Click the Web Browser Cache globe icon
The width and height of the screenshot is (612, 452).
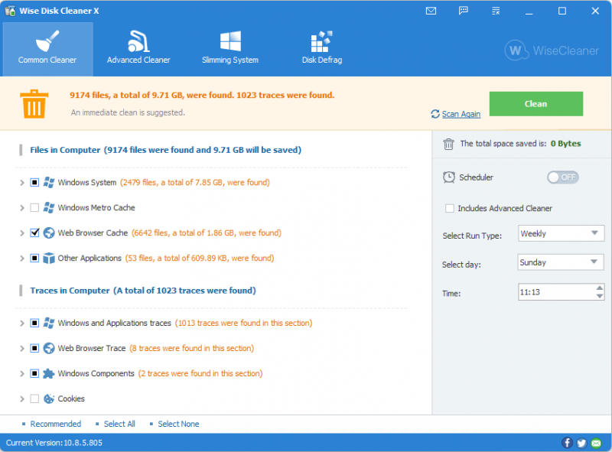point(49,233)
